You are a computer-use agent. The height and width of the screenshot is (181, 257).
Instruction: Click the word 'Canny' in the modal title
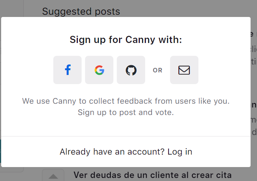pyautogui.click(x=140, y=40)
